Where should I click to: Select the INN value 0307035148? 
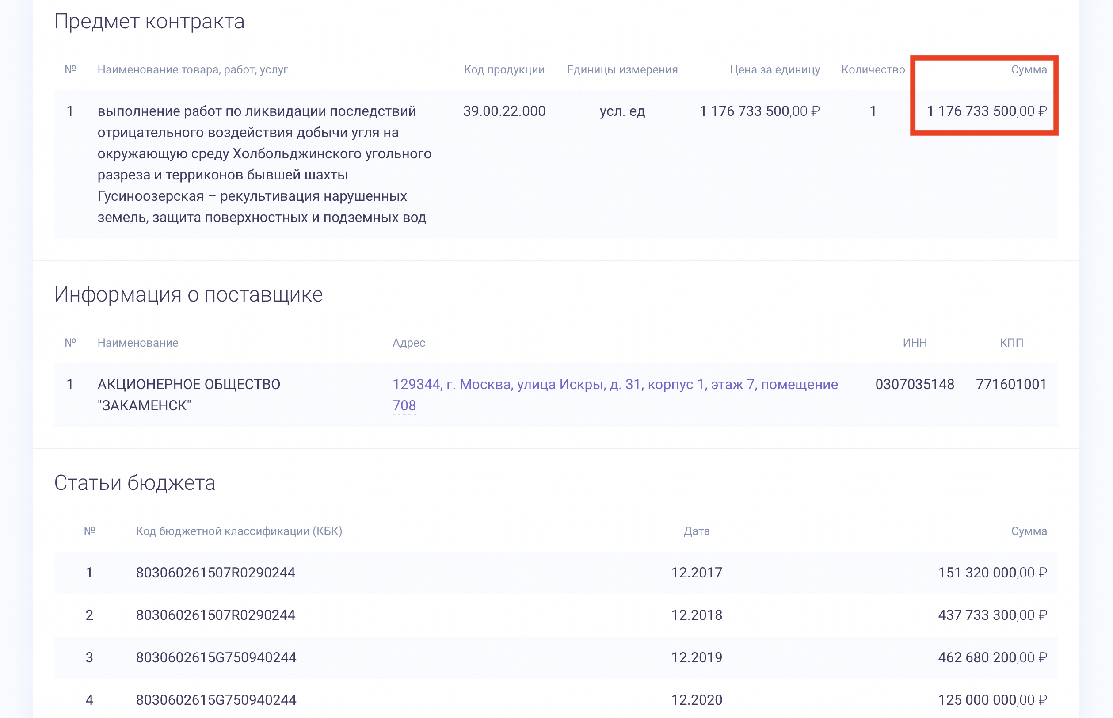point(915,384)
